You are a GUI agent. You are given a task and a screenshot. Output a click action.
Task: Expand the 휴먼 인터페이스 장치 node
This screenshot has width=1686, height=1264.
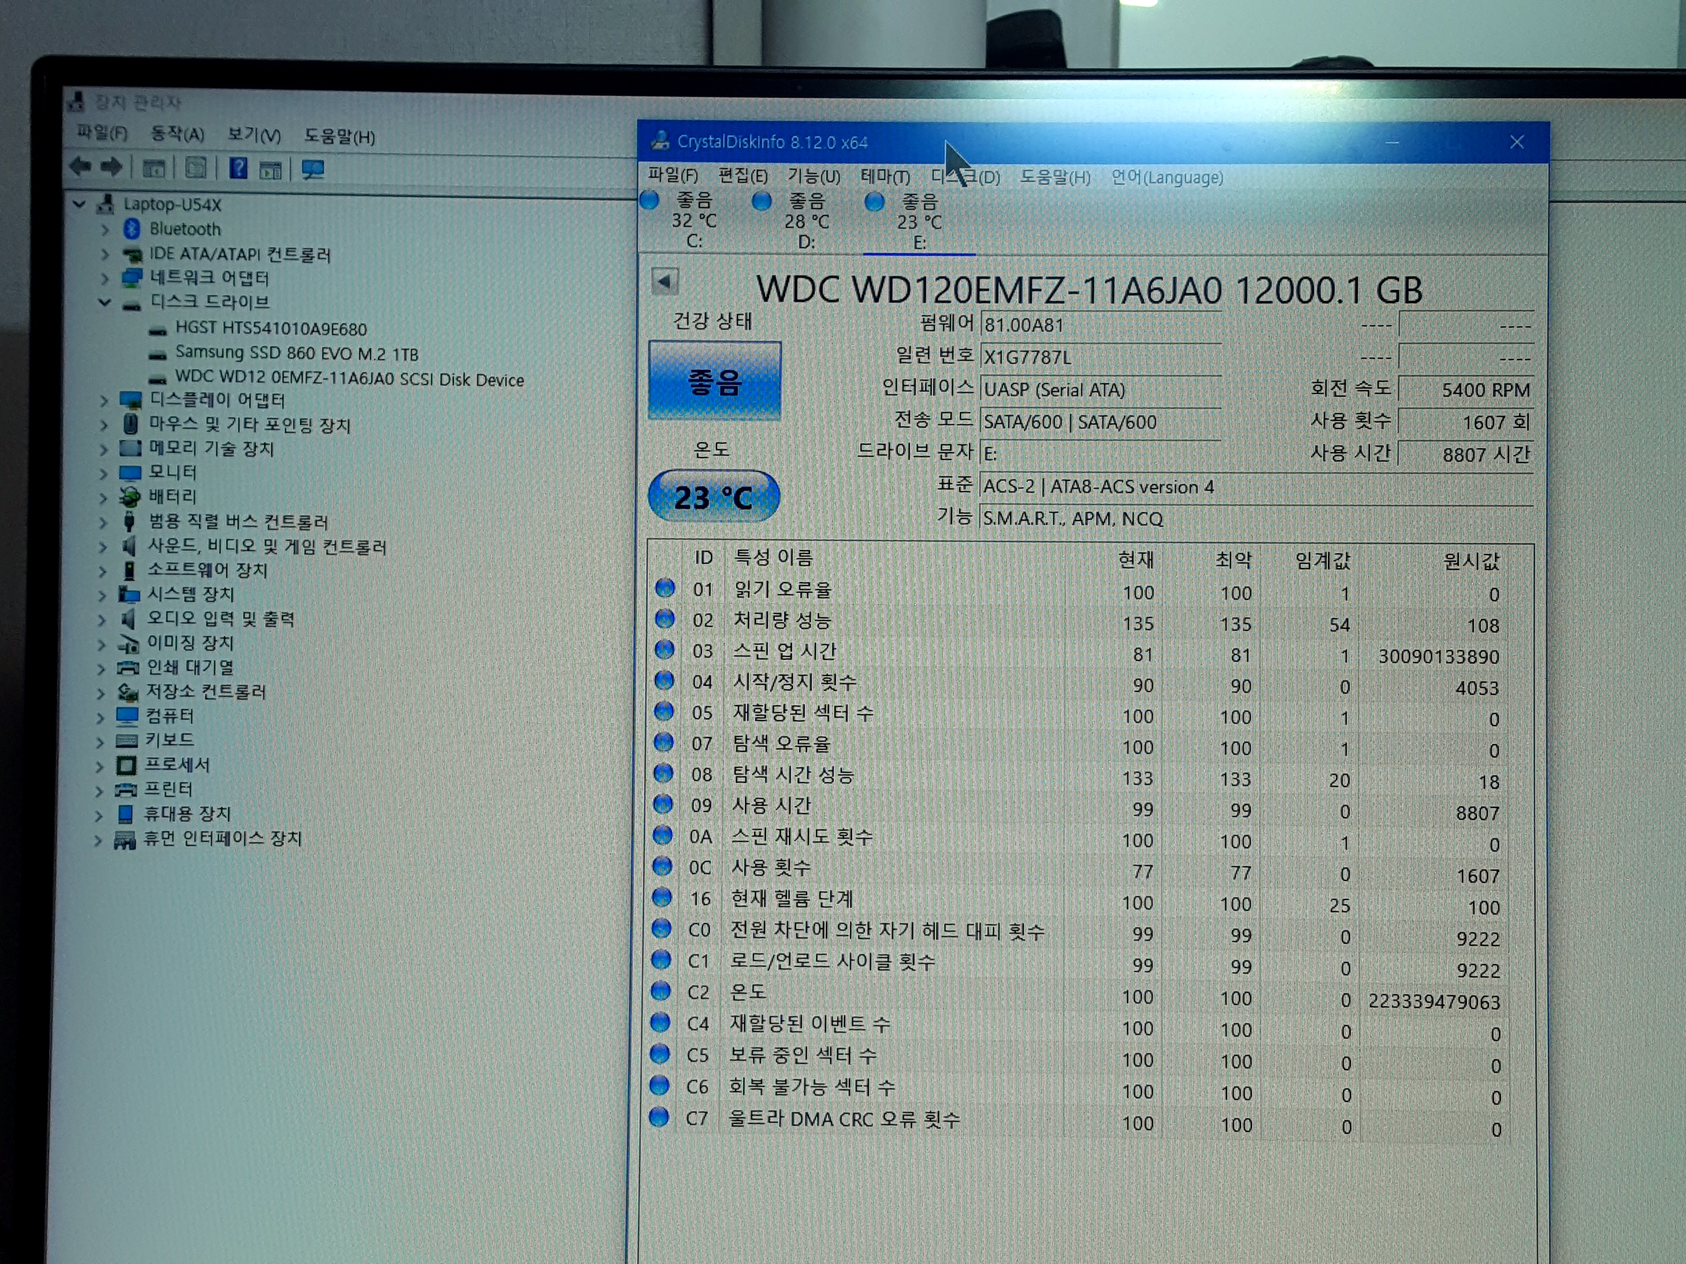pyautogui.click(x=98, y=841)
